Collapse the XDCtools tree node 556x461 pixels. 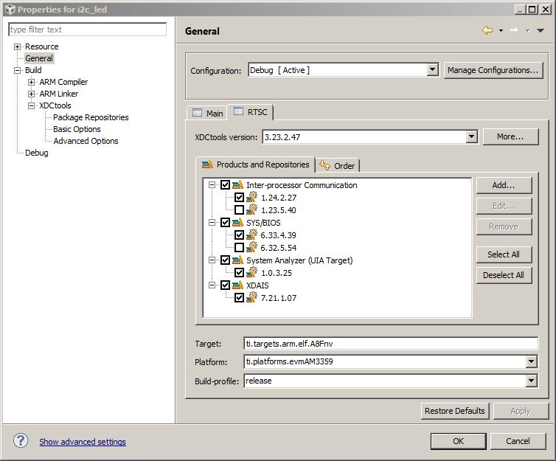(x=31, y=105)
